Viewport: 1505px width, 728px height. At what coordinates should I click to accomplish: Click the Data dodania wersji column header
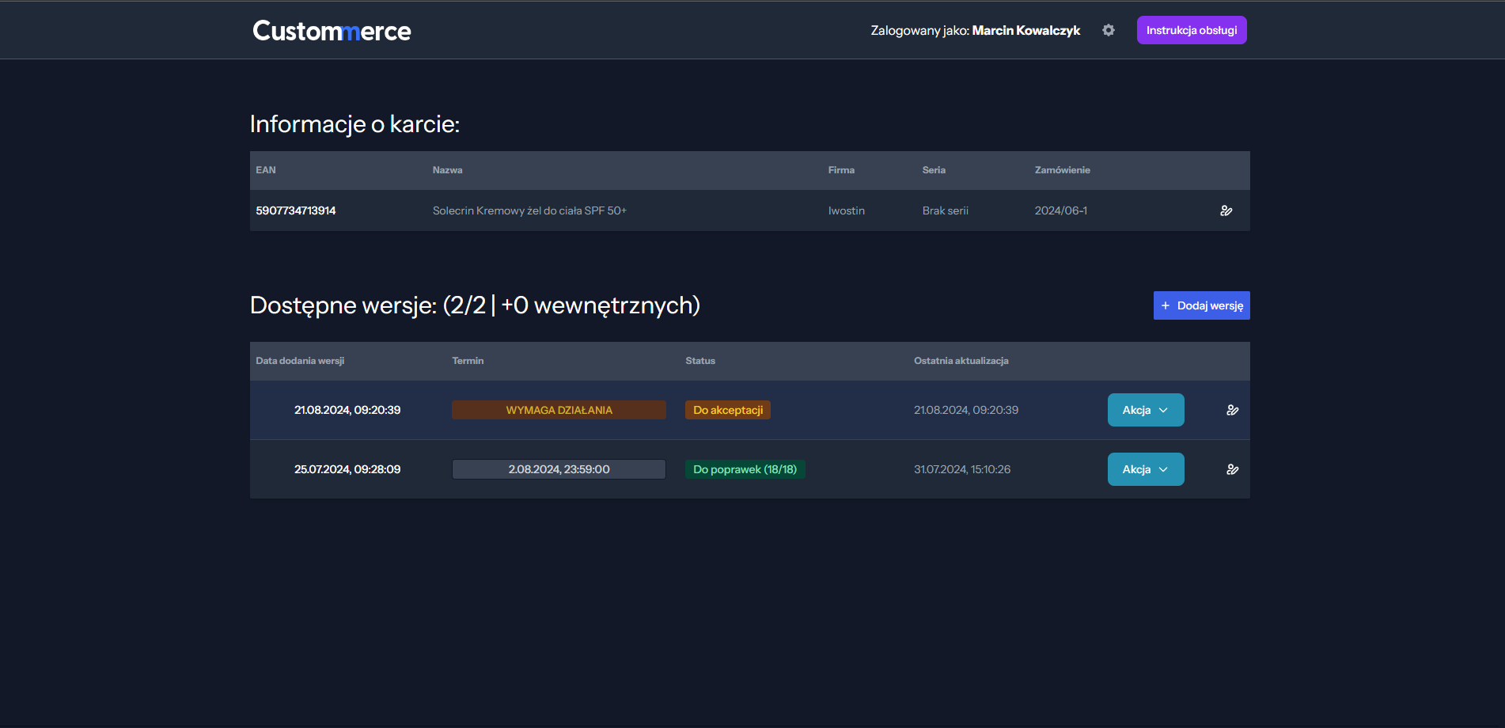pos(299,360)
